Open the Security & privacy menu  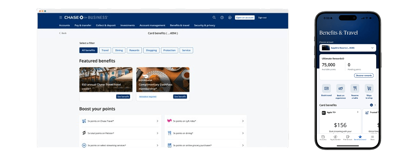[204, 25]
